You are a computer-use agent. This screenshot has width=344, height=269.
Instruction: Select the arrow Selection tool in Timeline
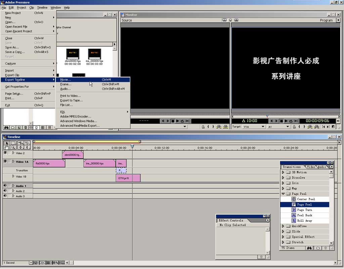pos(6,143)
